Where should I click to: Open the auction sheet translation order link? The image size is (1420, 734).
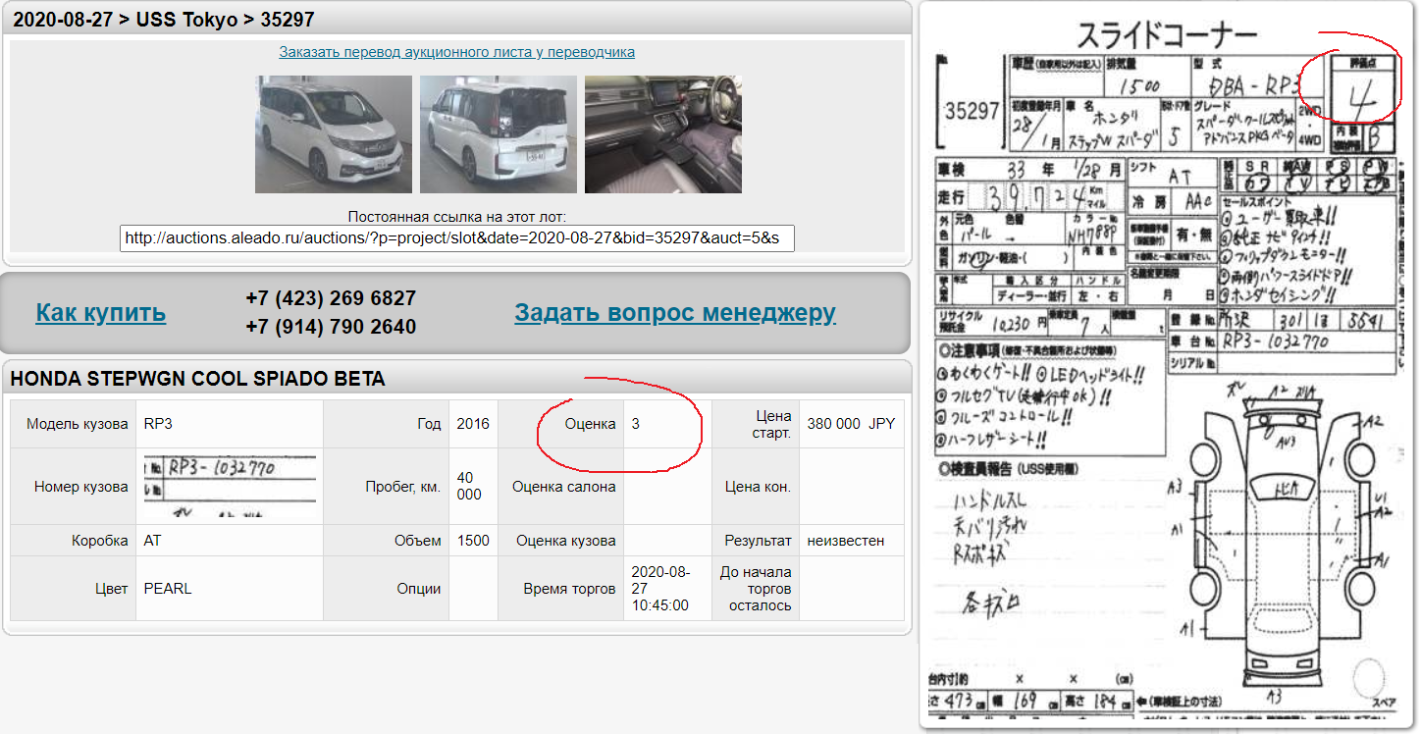coord(456,52)
